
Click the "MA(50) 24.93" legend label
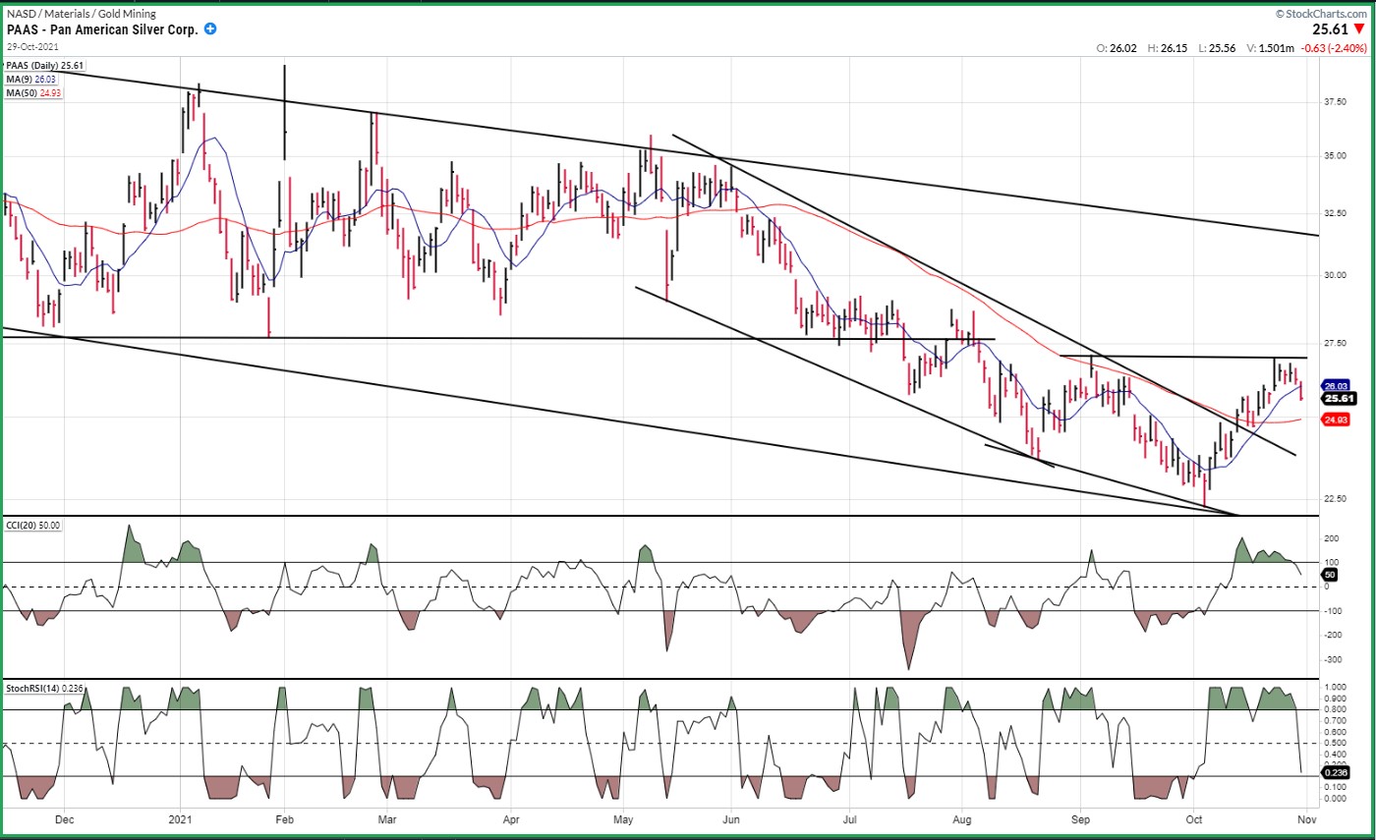(35, 92)
